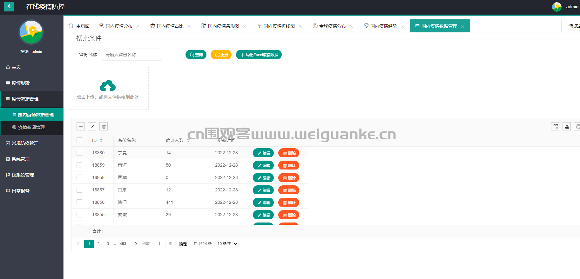Sort by 确诊人数 column arrows
The width and height of the screenshot is (580, 279).
coord(188,140)
